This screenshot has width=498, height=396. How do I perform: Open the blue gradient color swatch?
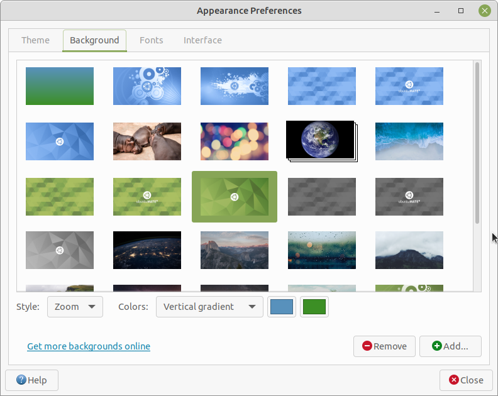tap(282, 307)
